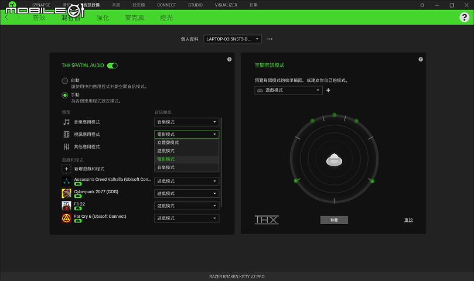The image size is (474, 281).
Task: Open the SYNAPSE top menu
Action: (42, 5)
